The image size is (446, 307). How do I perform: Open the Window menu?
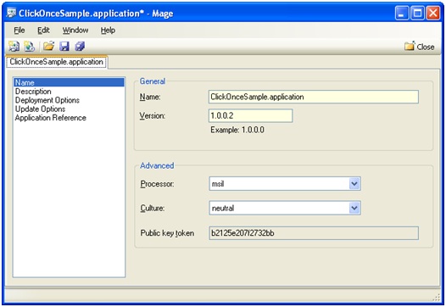(75, 31)
